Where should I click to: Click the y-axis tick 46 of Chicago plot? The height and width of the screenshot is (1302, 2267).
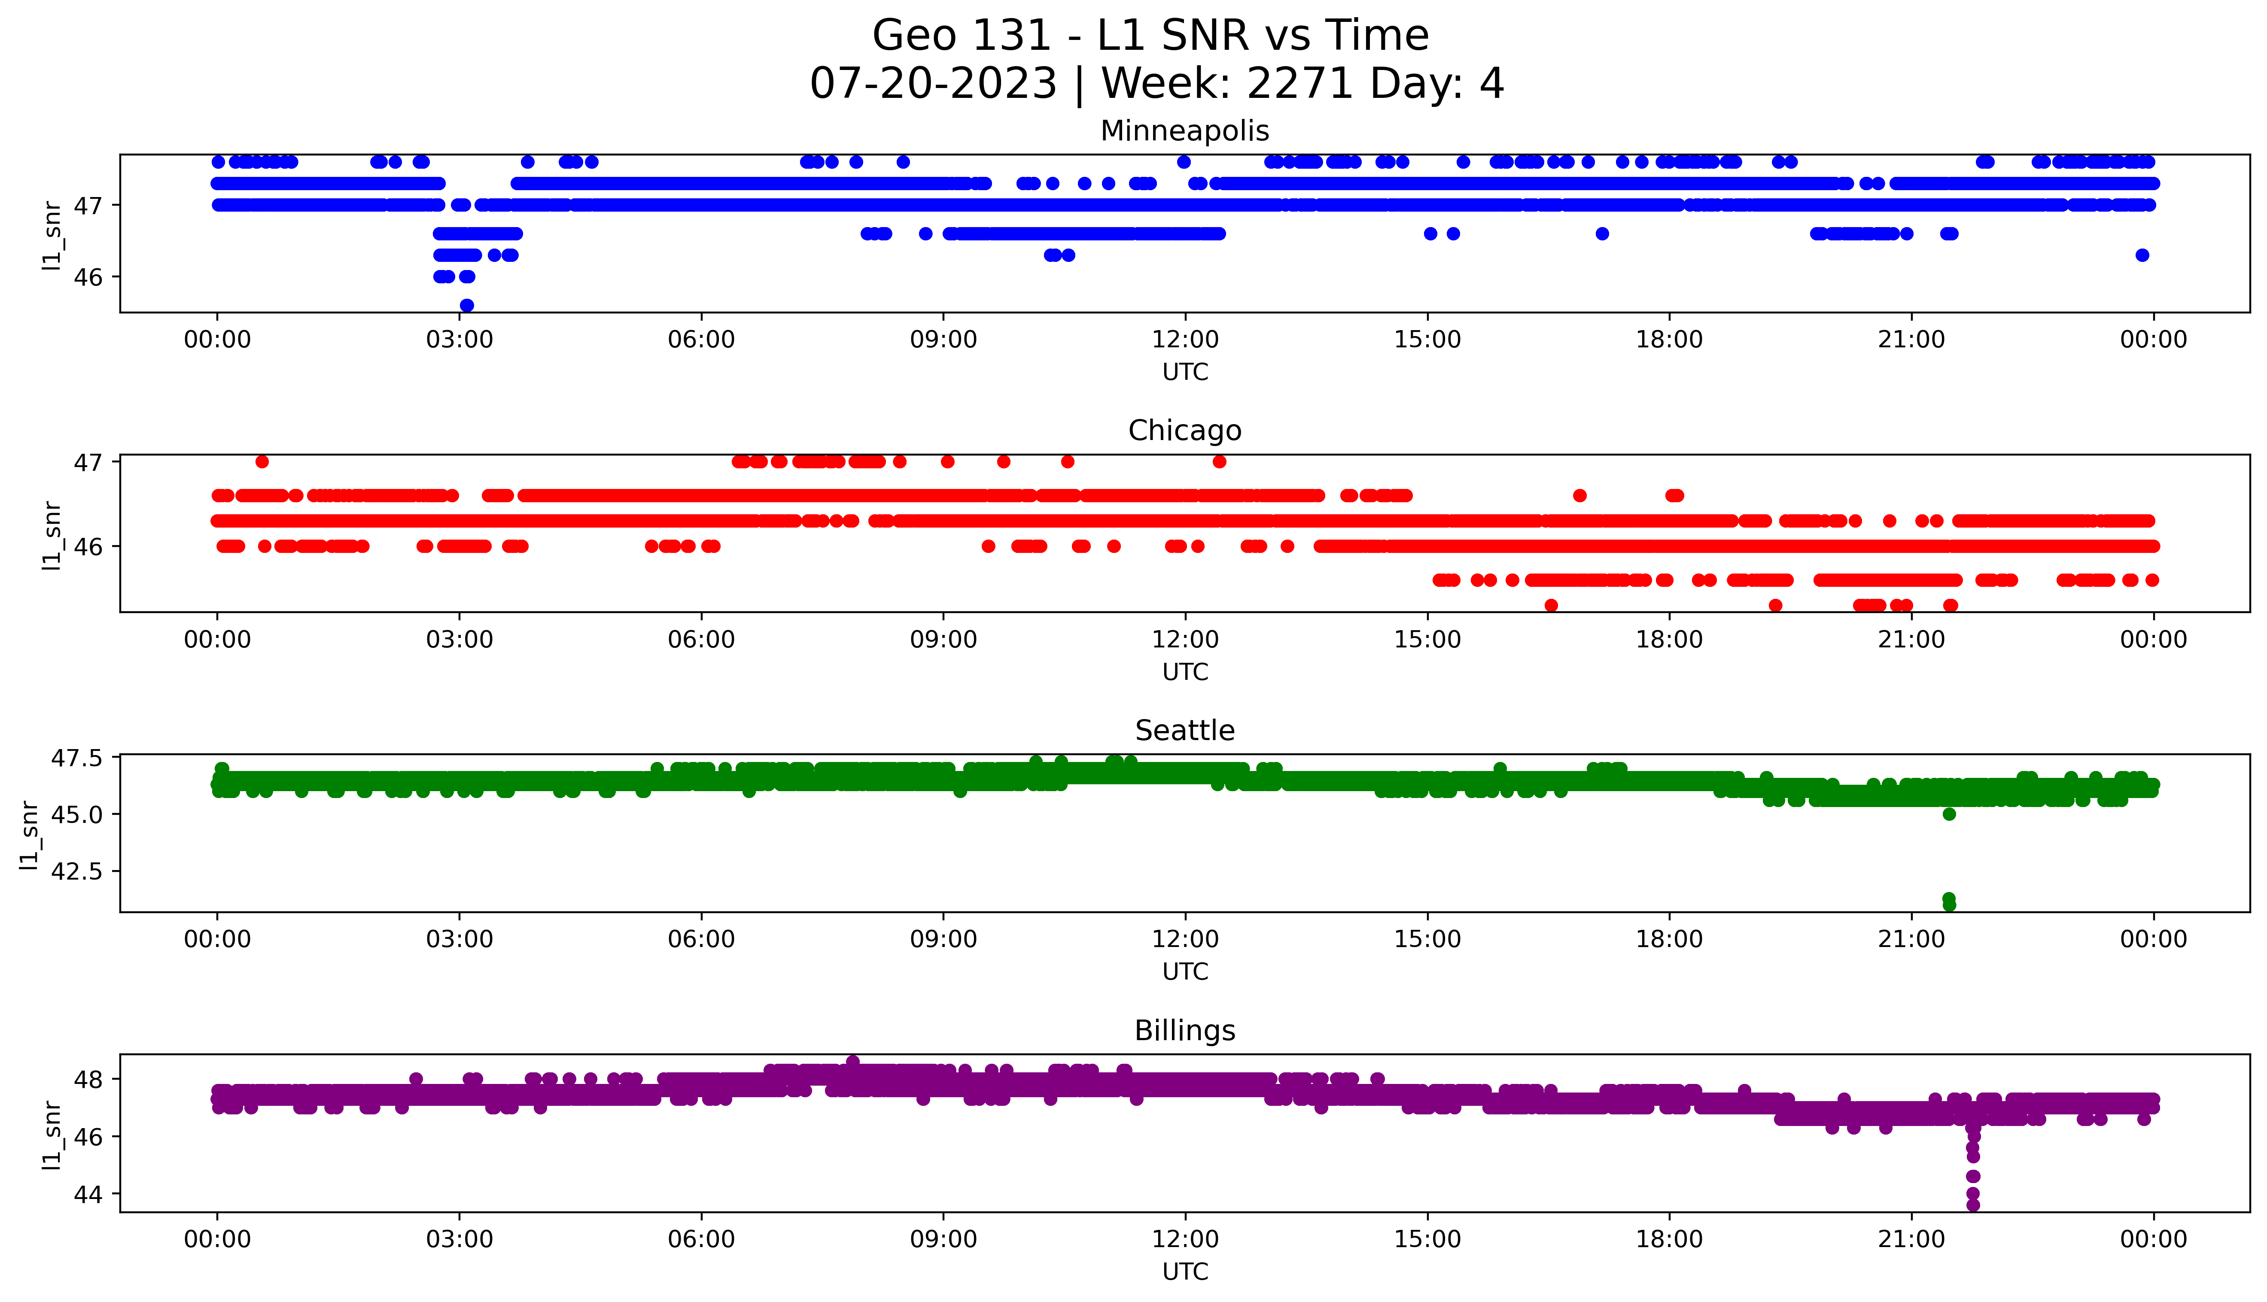tap(88, 546)
